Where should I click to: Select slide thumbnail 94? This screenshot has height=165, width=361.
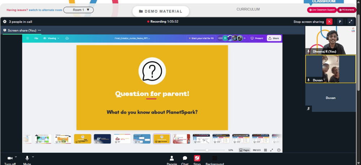pyautogui.click(x=62, y=139)
